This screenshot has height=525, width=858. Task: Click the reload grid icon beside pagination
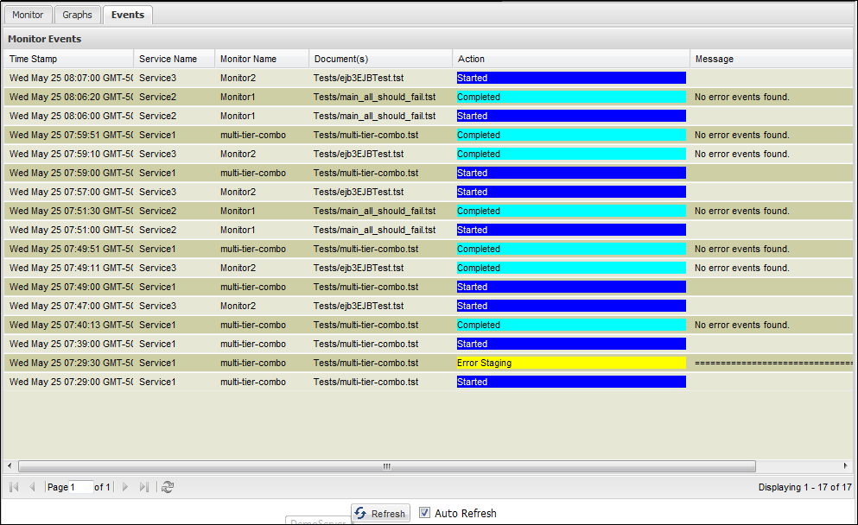click(x=168, y=487)
